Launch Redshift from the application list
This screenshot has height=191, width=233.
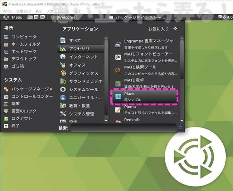click(x=146, y=120)
